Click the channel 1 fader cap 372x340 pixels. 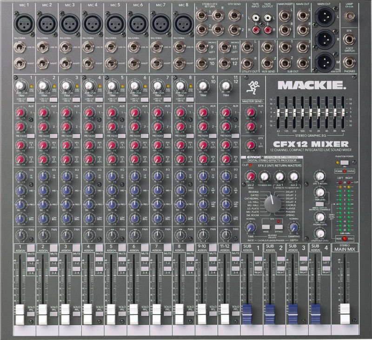coord(20,314)
